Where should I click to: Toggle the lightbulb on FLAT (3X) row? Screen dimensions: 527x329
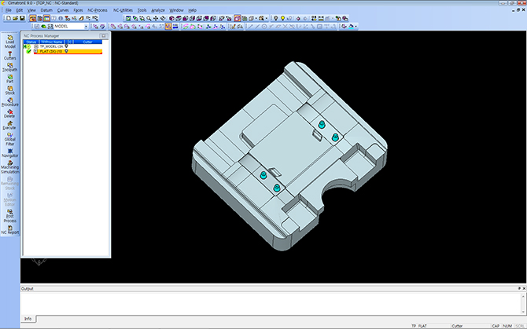pyautogui.click(x=66, y=52)
